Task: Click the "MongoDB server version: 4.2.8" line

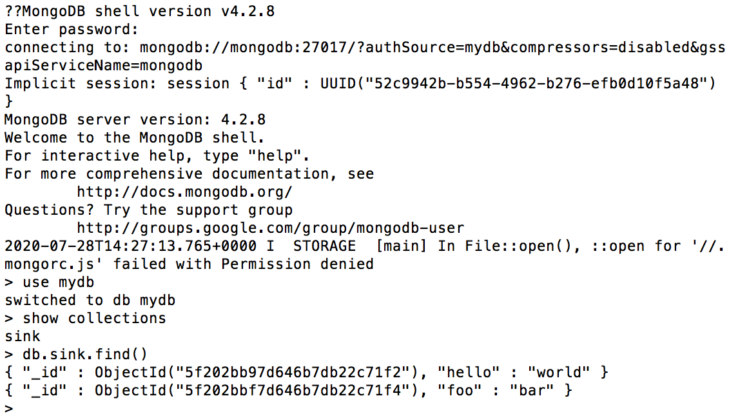Action: [x=135, y=120]
